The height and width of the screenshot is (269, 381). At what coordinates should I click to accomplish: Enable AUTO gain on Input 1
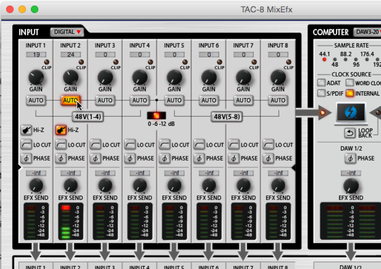click(x=36, y=100)
